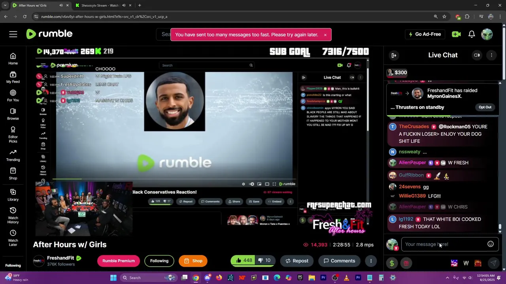Pop out the Live Chat window

pyautogui.click(x=477, y=55)
